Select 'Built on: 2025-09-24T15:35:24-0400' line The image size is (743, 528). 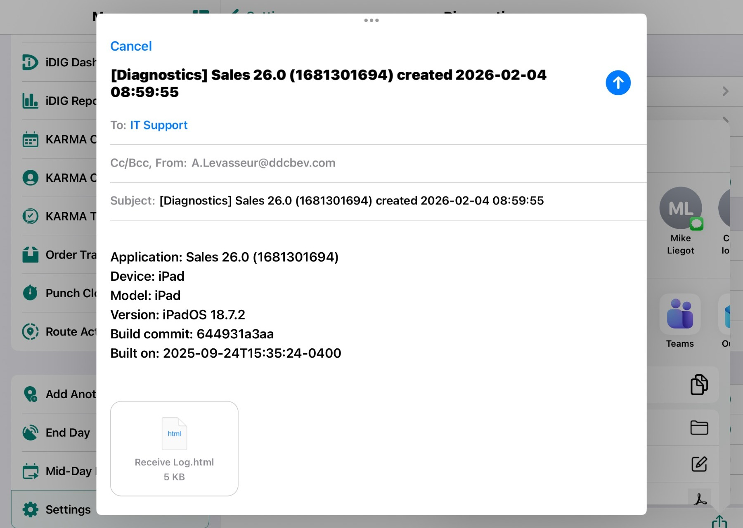[226, 353]
